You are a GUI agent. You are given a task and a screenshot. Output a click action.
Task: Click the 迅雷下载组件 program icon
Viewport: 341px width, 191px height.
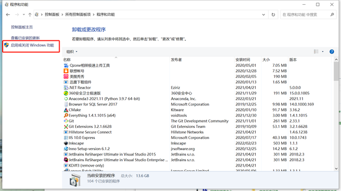66,82
